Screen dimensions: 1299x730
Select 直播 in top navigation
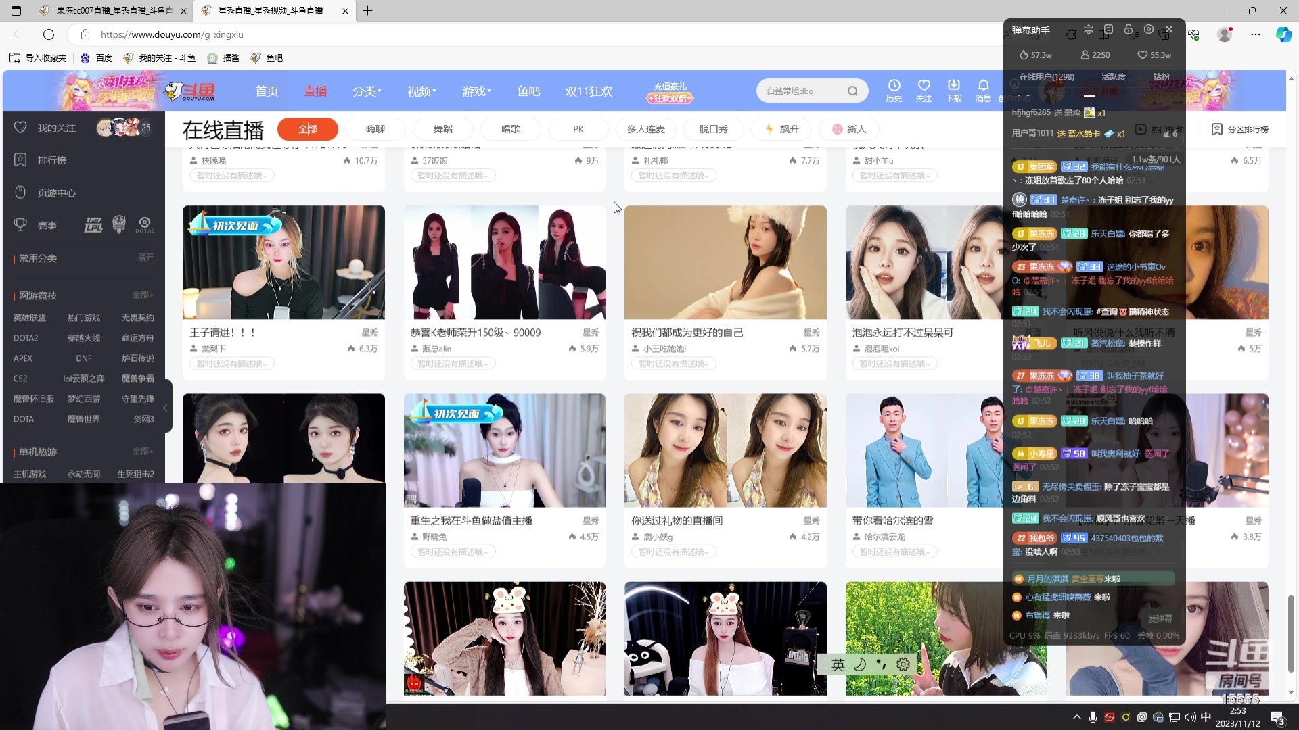tap(315, 91)
